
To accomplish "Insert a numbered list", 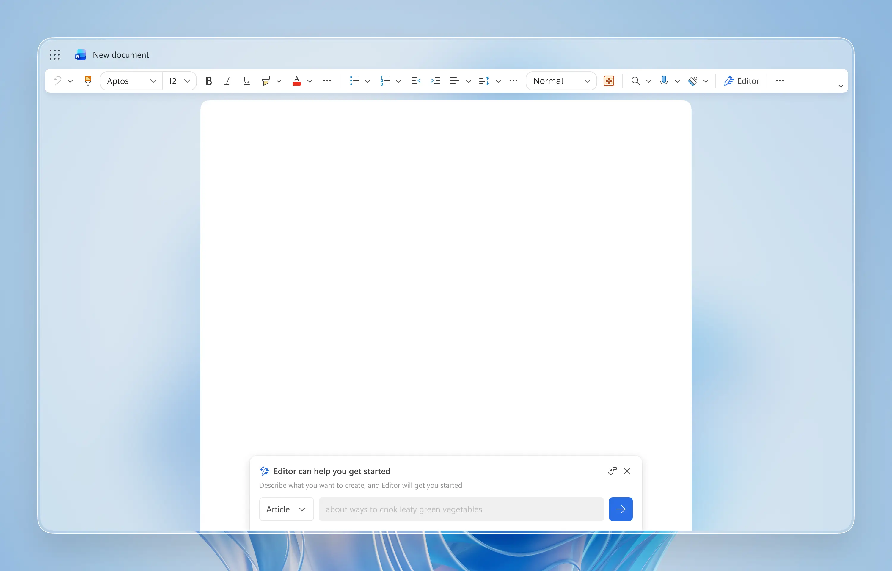I will [x=385, y=81].
